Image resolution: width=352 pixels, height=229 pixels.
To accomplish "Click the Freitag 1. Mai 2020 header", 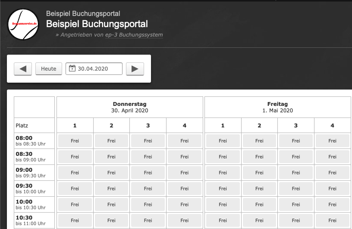I will coord(277,107).
